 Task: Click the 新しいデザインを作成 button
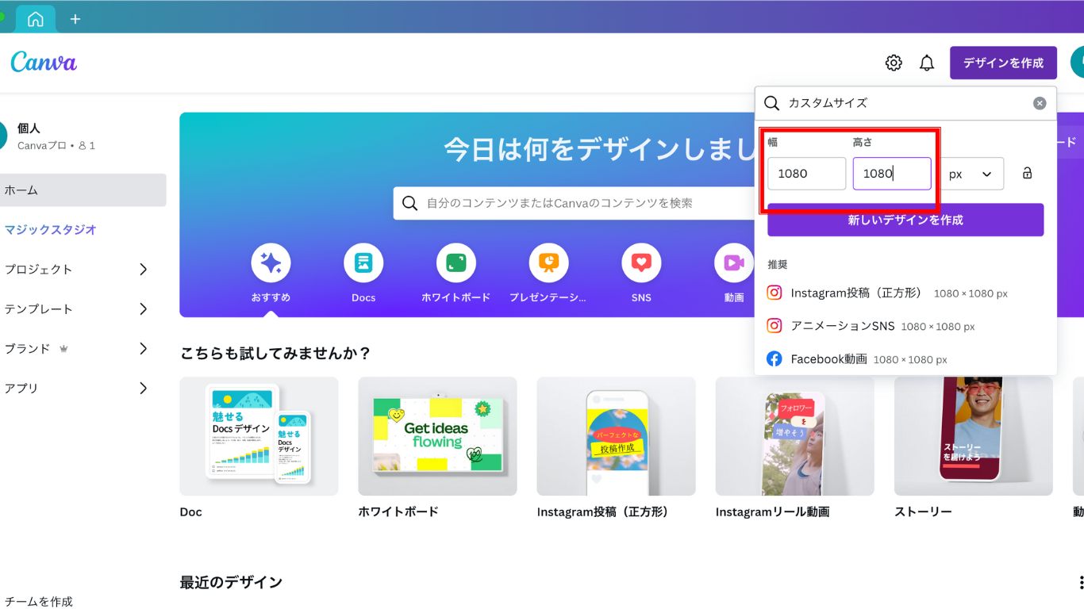coord(905,220)
